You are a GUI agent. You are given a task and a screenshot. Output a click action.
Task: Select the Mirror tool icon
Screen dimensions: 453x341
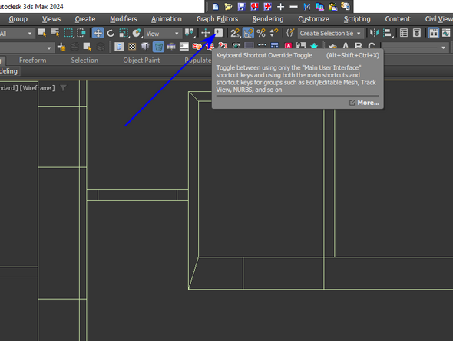pos(374,33)
